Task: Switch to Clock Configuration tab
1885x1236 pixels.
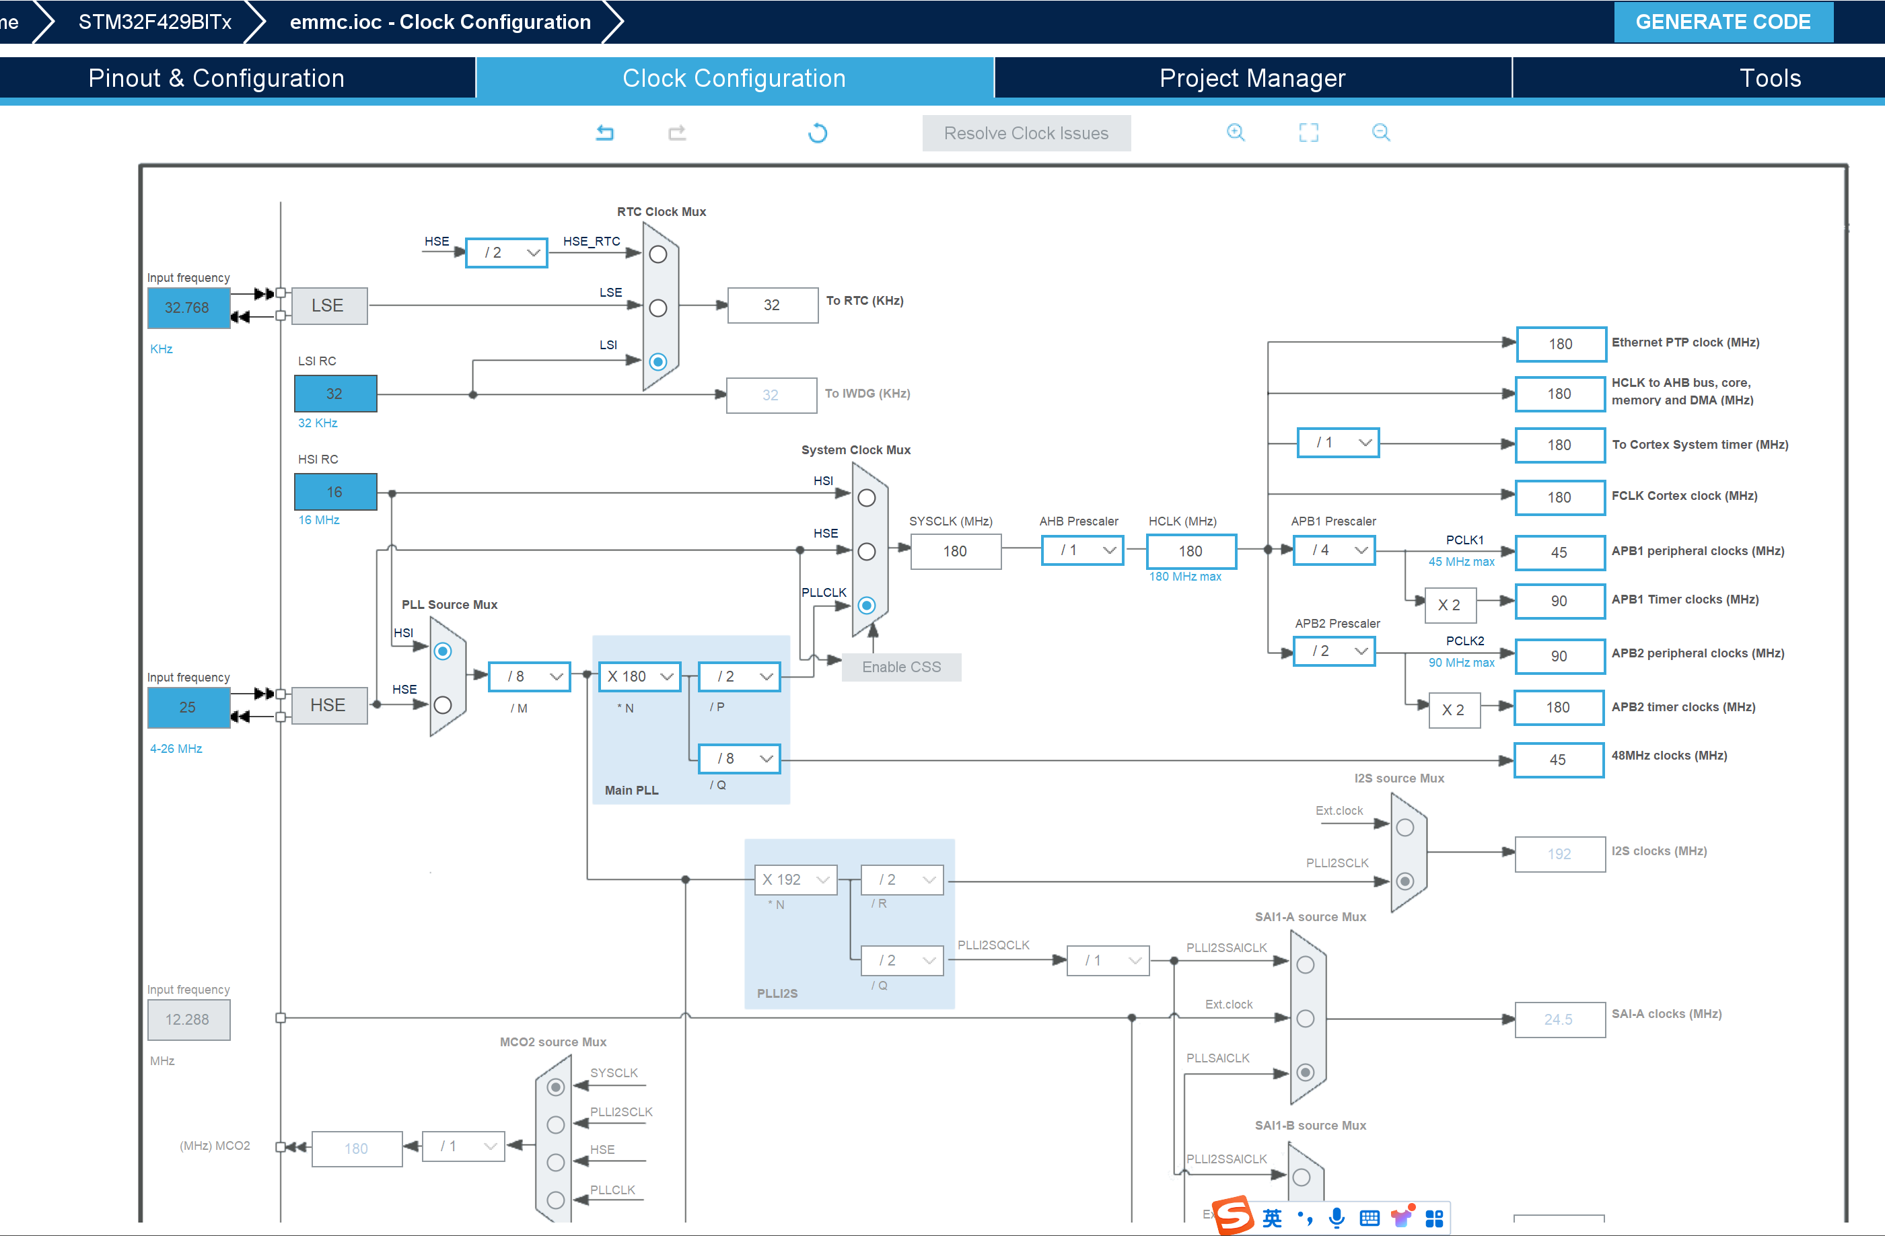Action: [734, 77]
